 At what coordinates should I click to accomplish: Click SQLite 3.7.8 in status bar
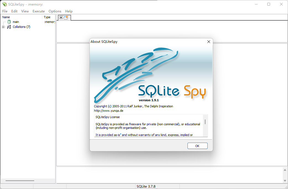(x=146, y=187)
